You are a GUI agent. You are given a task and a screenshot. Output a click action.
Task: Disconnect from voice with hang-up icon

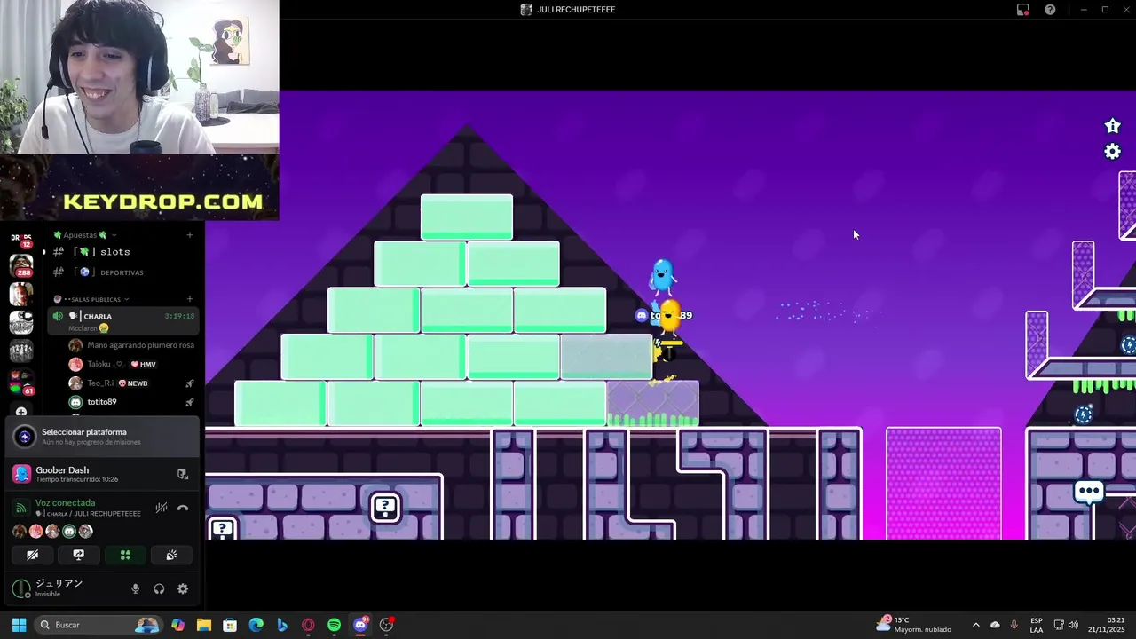(x=183, y=508)
